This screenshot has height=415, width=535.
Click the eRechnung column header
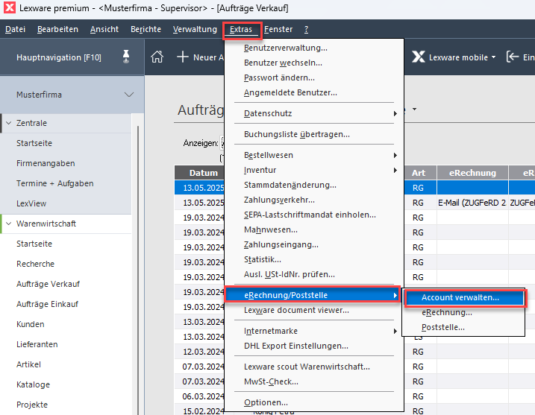[x=472, y=173]
